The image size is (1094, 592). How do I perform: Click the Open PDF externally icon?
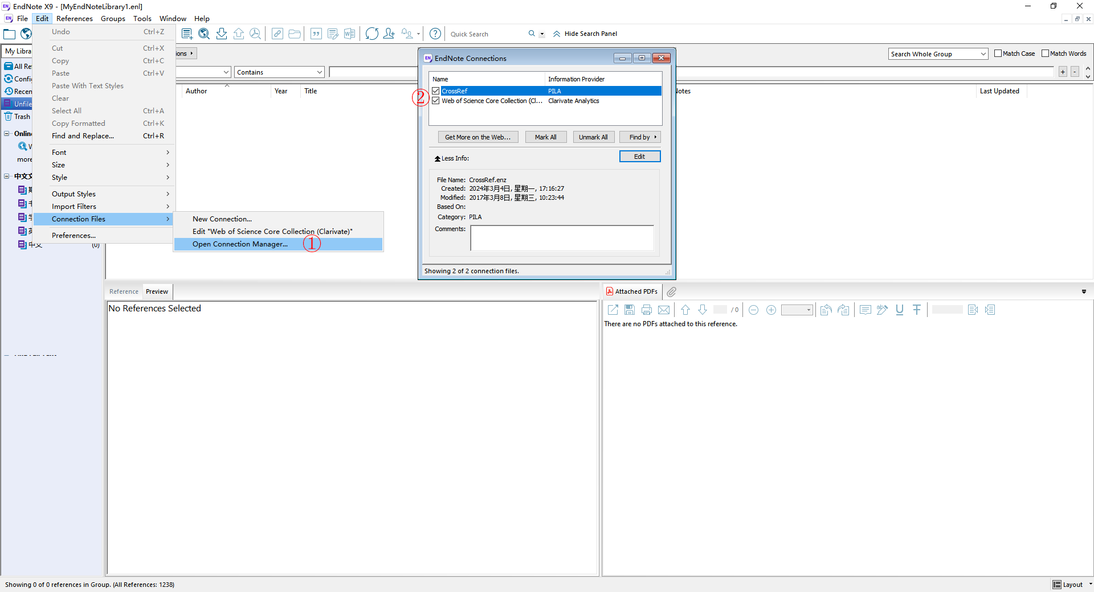point(613,310)
